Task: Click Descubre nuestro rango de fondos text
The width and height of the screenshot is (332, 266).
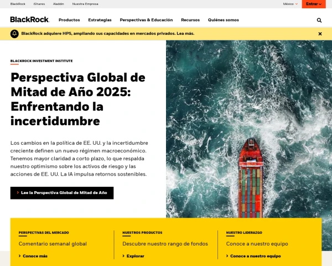Action: pyautogui.click(x=165, y=244)
